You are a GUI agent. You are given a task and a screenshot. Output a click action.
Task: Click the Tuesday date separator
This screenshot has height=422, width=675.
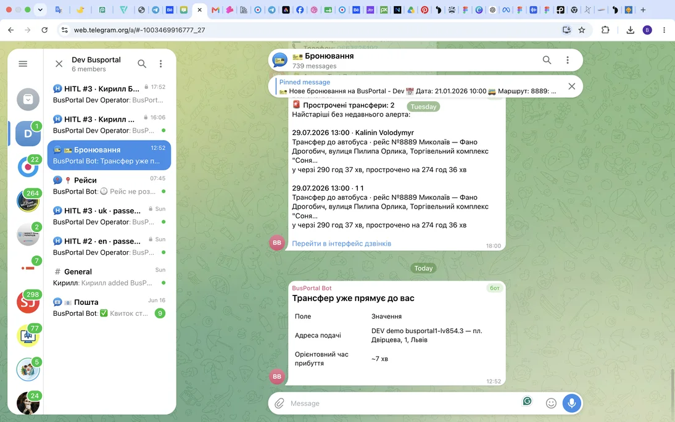click(x=423, y=106)
